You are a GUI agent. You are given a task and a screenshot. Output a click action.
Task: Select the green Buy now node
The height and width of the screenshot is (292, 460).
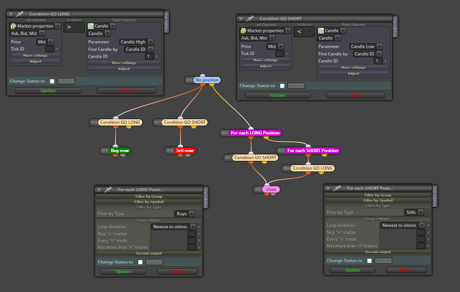pyautogui.click(x=120, y=151)
